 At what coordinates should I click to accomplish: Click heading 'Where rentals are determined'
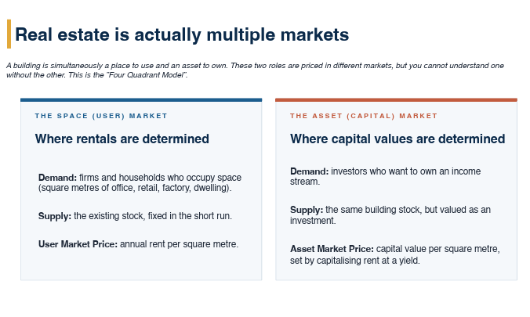click(x=122, y=139)
